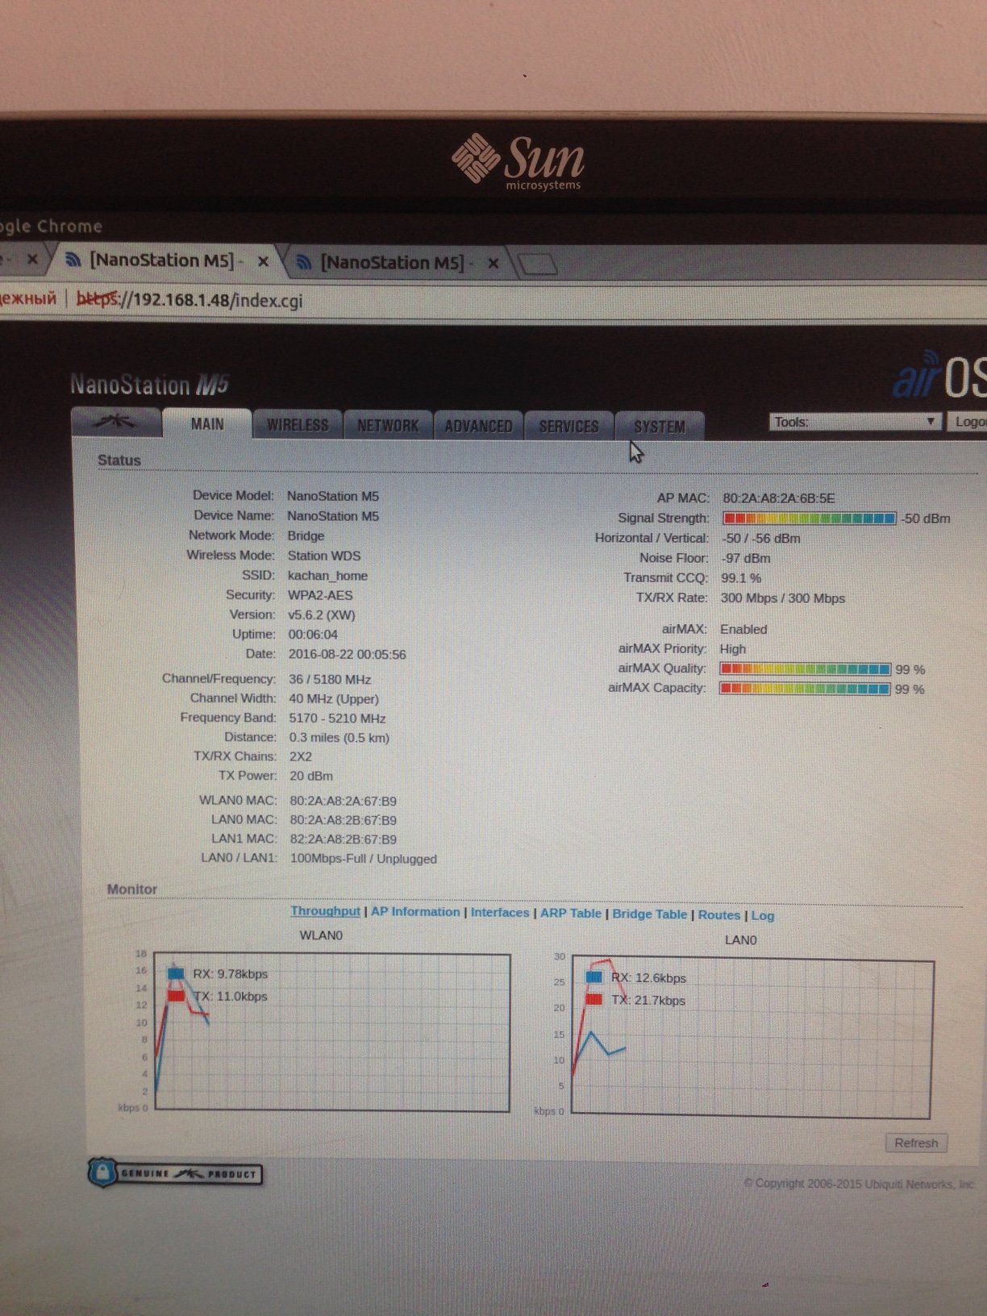
Task: Click the TX Power value 20 dBm
Action: (311, 776)
